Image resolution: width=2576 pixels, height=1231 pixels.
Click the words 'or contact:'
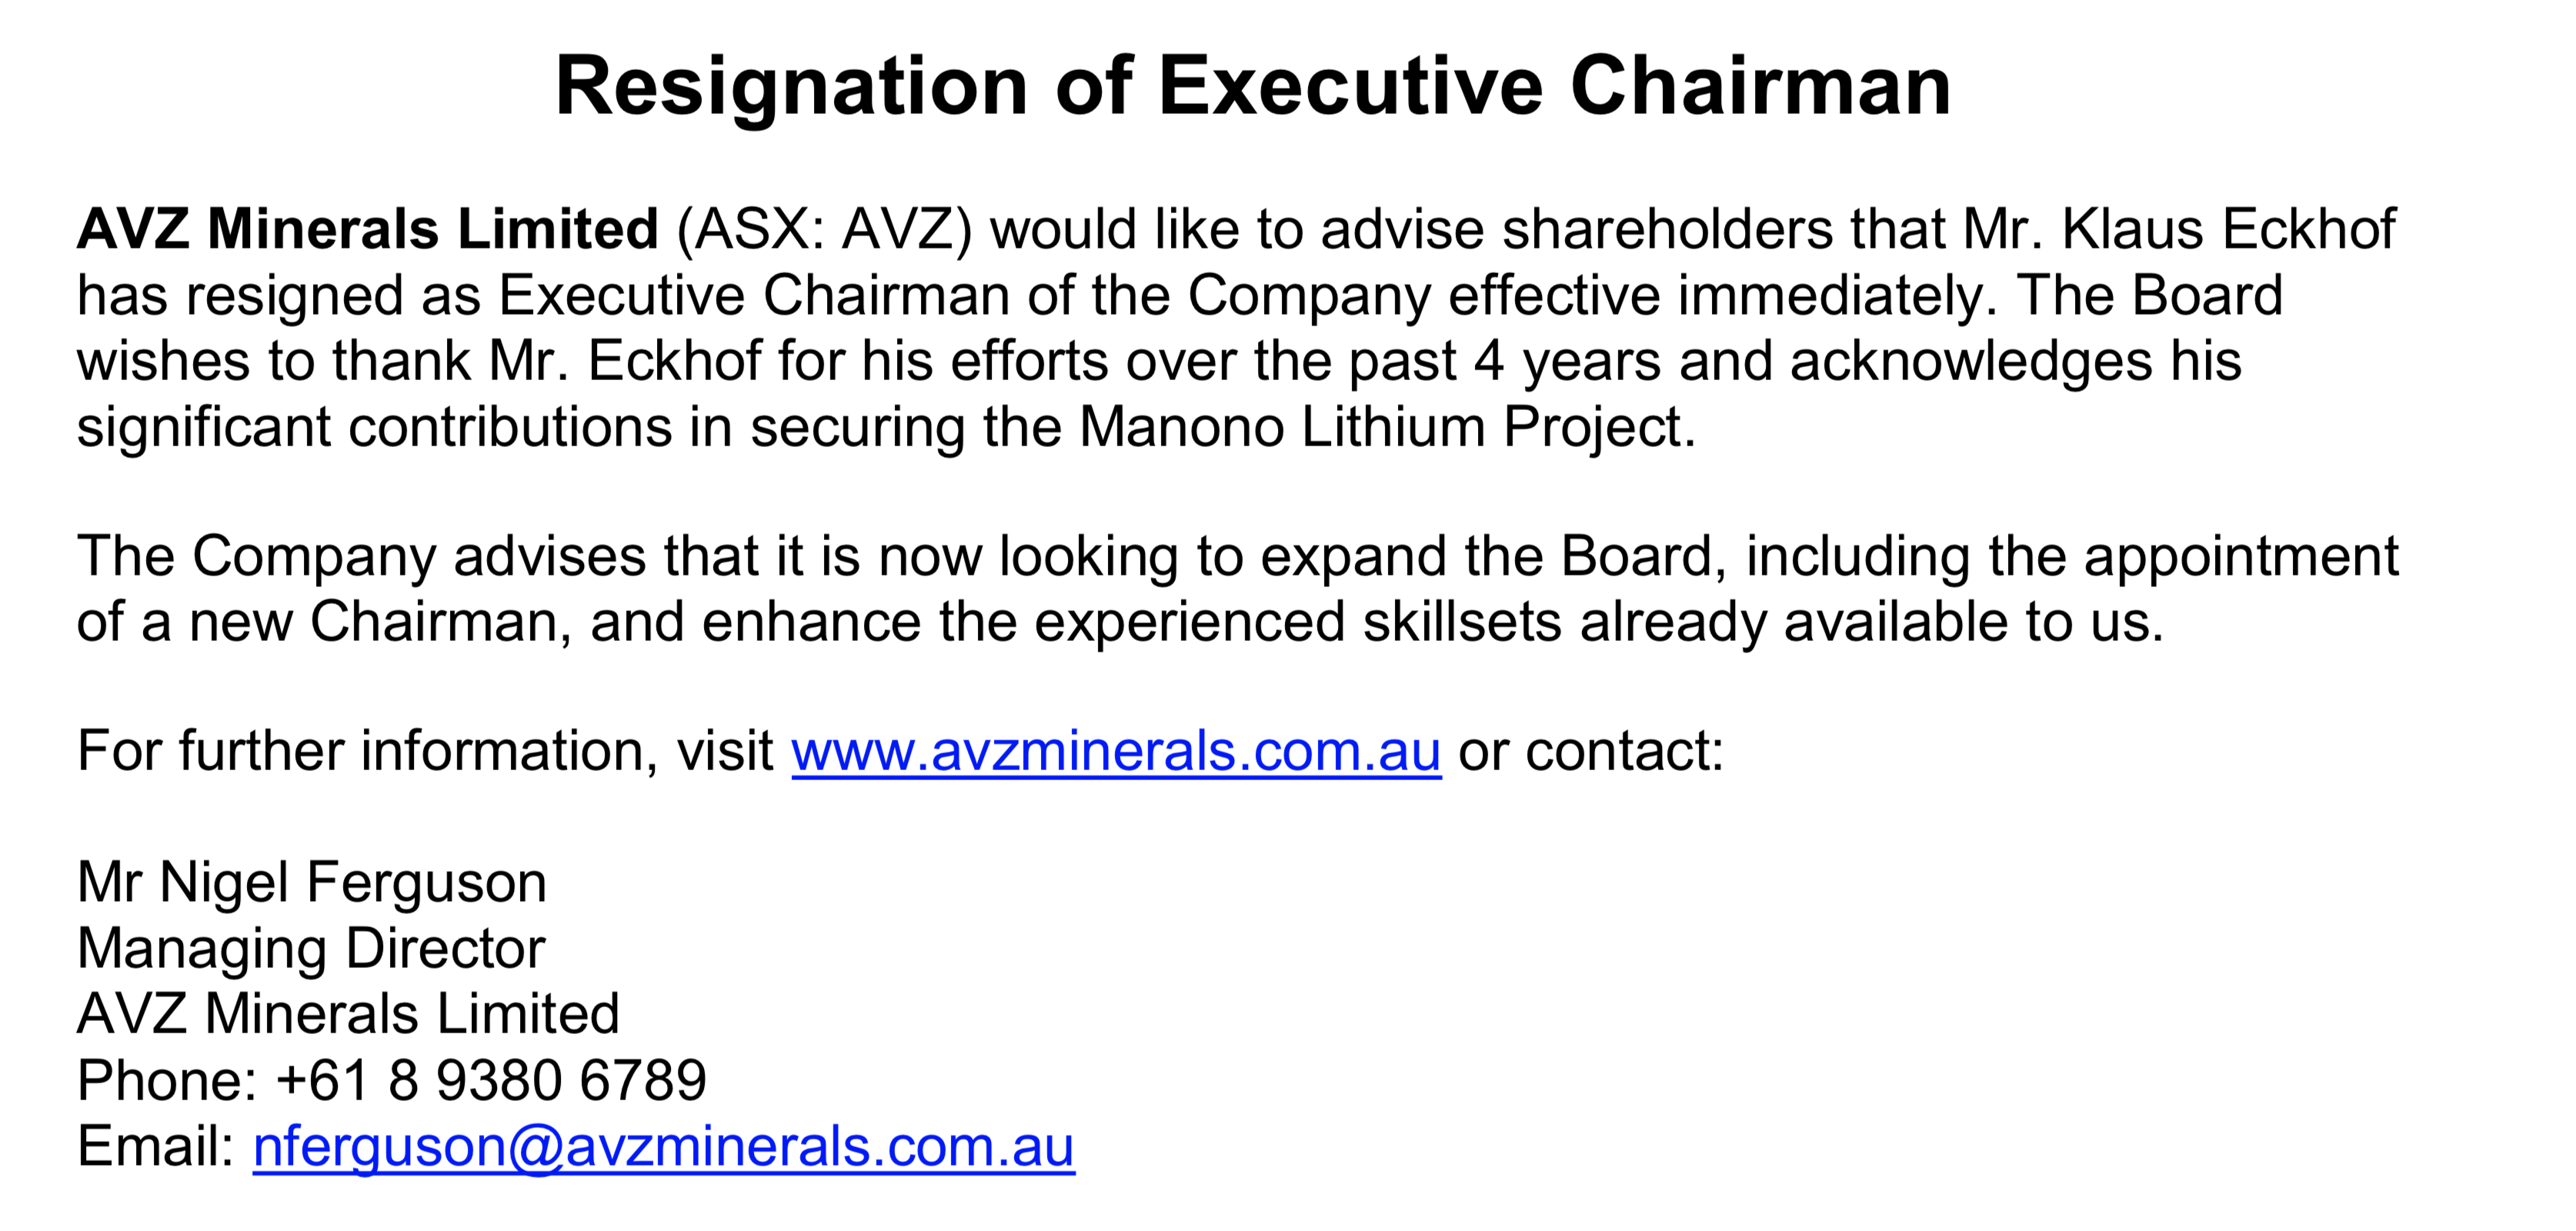click(1591, 751)
